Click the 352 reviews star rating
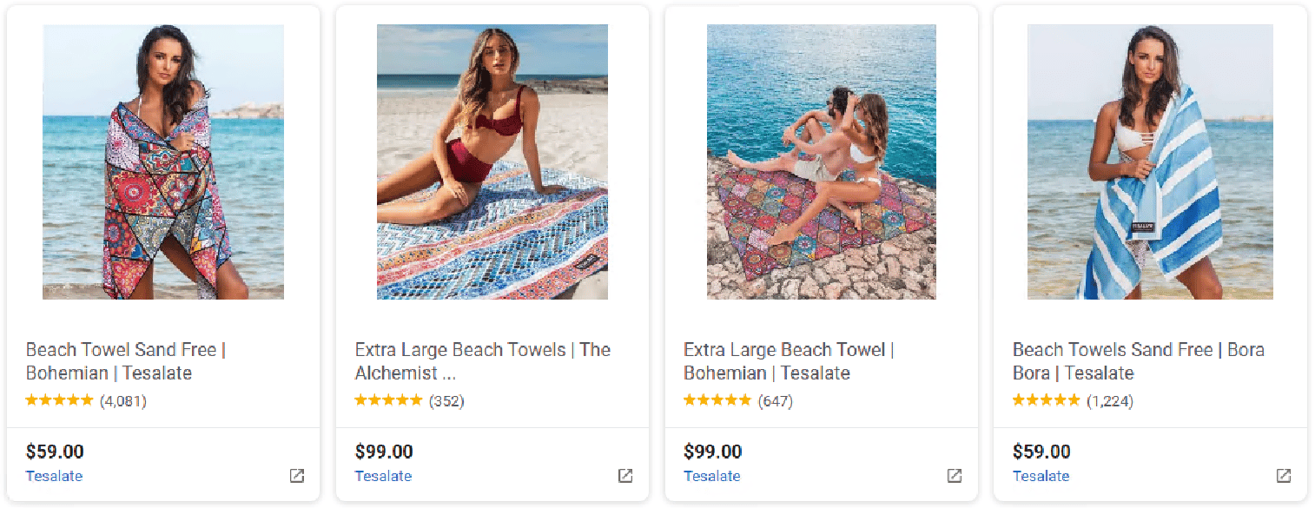The image size is (1315, 508). (388, 401)
